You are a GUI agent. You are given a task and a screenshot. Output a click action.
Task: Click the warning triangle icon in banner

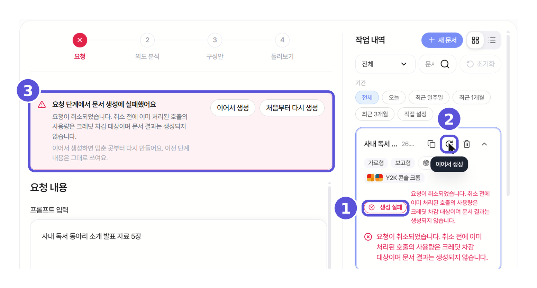tap(42, 105)
